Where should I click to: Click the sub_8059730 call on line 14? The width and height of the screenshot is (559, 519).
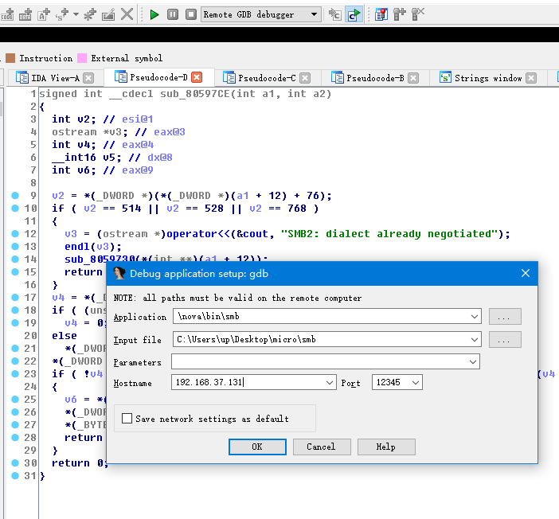pyautogui.click(x=100, y=259)
